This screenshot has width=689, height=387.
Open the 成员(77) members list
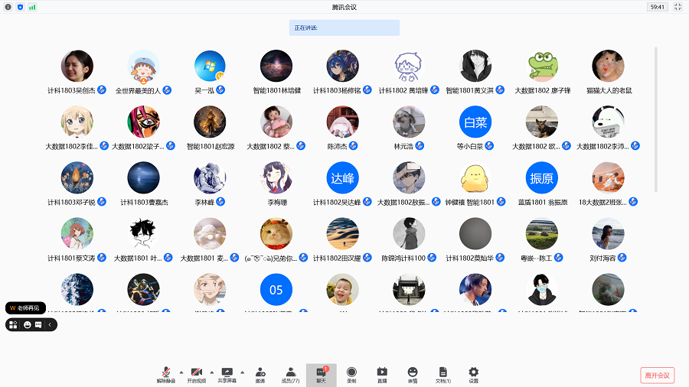290,373
